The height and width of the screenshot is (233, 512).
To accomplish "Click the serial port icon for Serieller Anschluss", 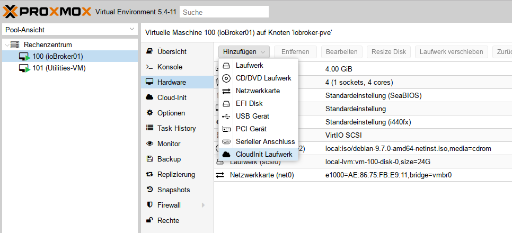I will point(226,142).
